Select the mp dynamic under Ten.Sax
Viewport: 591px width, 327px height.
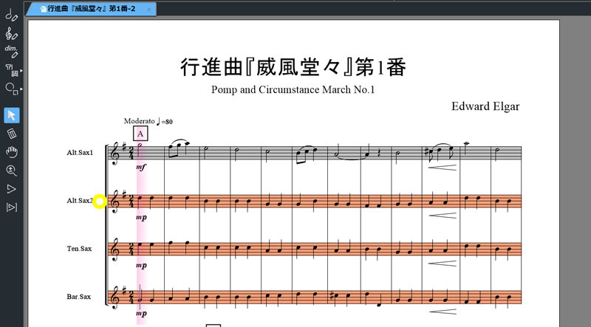[141, 266]
